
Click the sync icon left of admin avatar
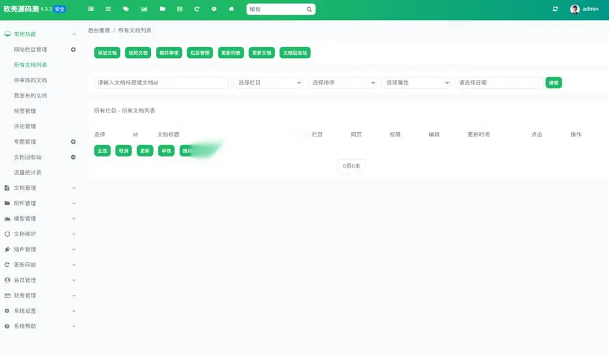point(555,9)
